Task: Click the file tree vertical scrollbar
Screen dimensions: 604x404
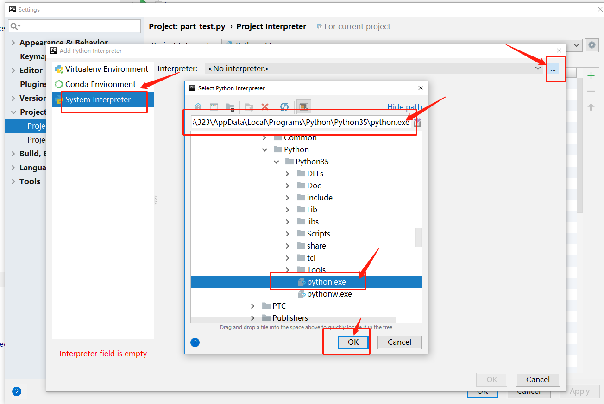Action: [419, 237]
